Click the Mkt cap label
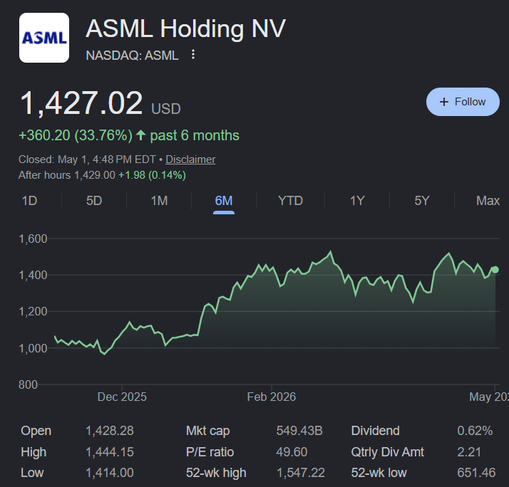 coord(207,431)
